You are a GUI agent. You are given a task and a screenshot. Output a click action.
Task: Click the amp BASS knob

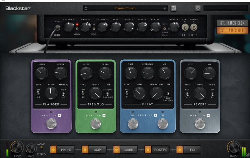[x=116, y=27]
